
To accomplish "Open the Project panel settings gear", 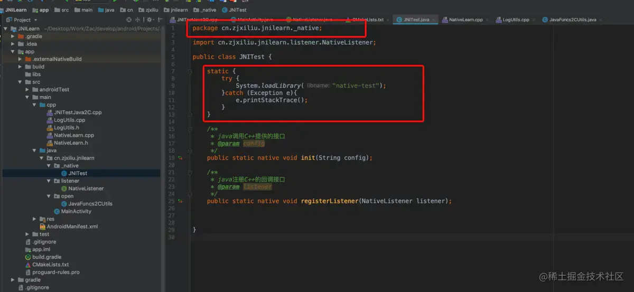I will pyautogui.click(x=149, y=20).
